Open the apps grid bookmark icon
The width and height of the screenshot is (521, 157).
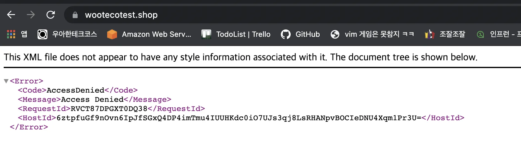11,34
